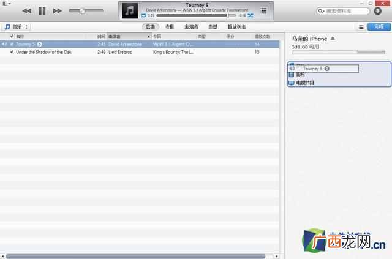Viewport: 392px width, 259px height.
Task: Click the album artwork music note thumbnail
Action: (x=130, y=11)
